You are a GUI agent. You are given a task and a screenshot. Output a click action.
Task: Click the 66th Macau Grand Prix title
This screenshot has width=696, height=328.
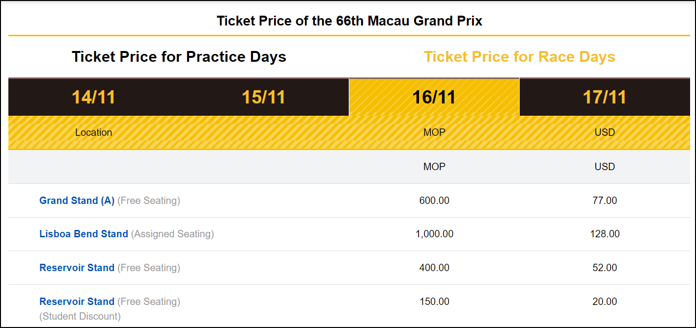[349, 21]
